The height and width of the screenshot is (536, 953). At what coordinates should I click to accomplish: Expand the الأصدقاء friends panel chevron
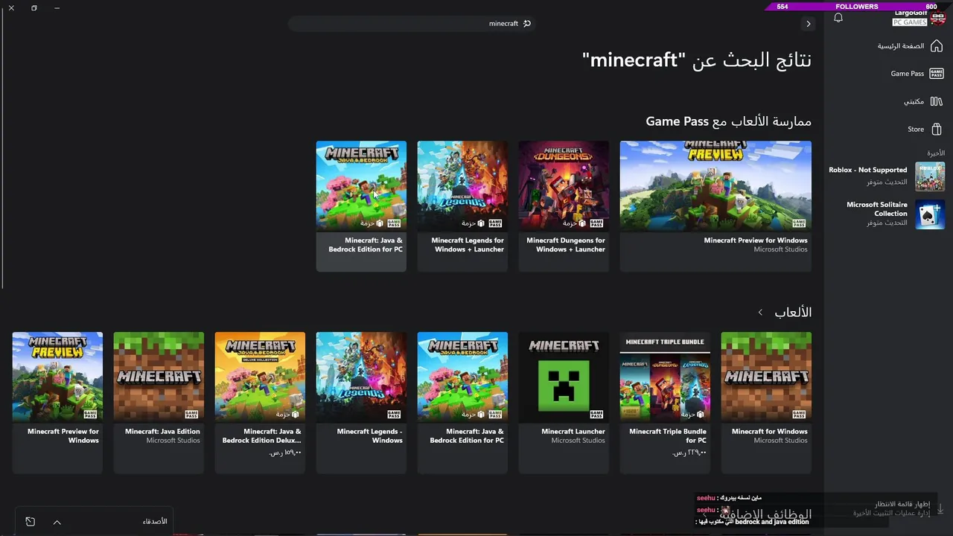point(57,522)
